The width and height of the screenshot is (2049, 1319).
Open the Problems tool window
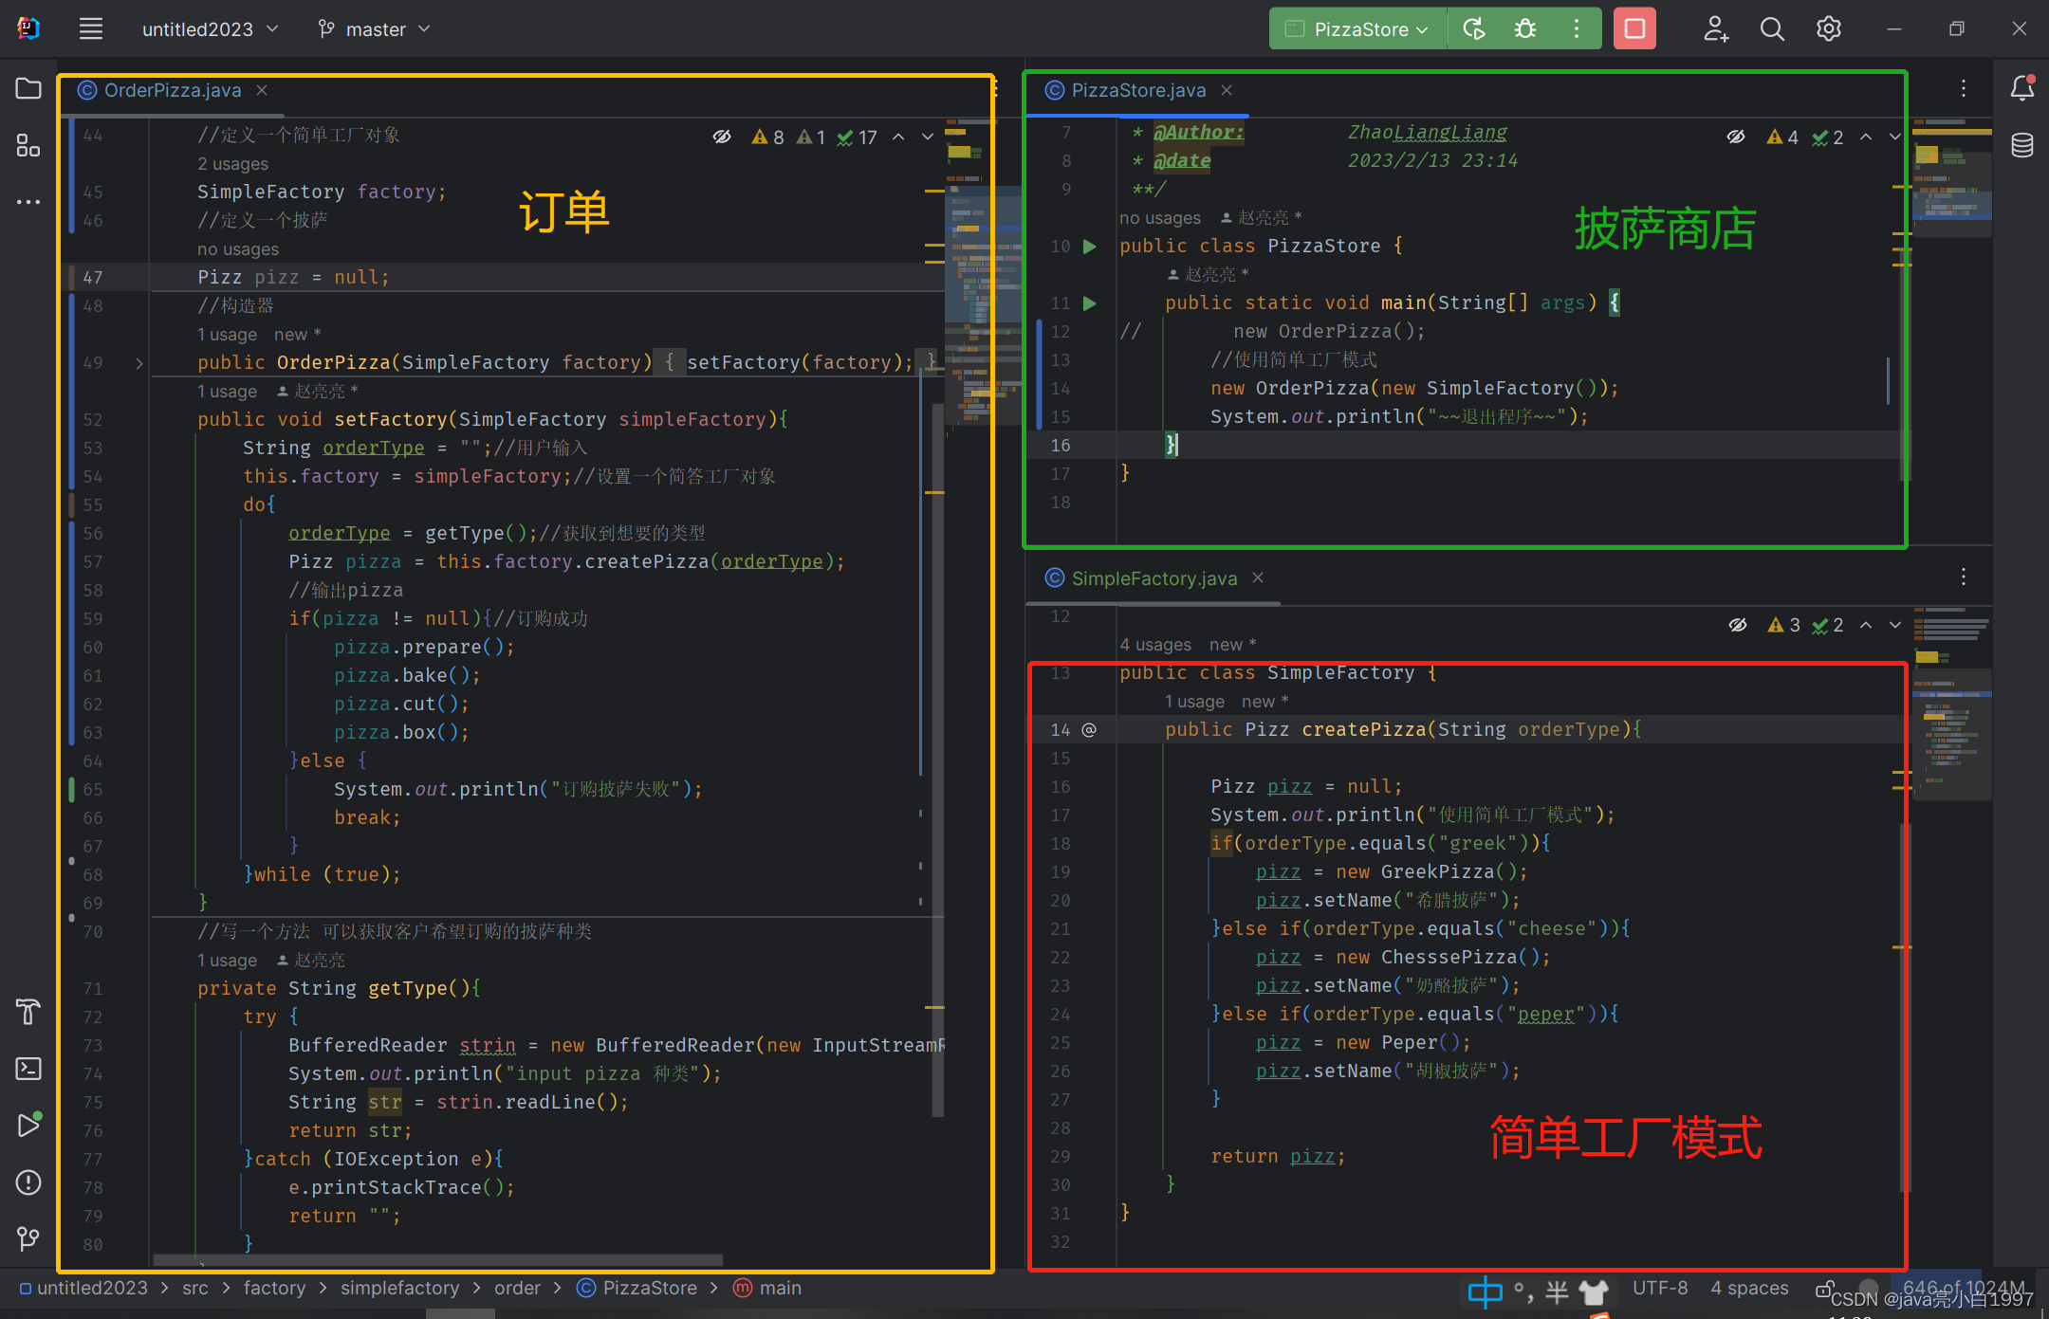(28, 1182)
